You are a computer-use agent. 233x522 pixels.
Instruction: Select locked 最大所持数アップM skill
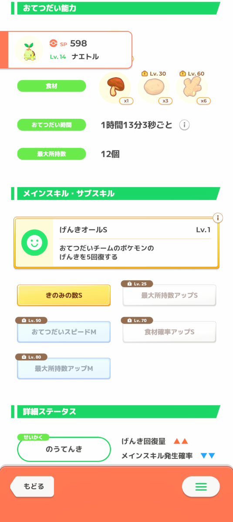click(x=64, y=368)
